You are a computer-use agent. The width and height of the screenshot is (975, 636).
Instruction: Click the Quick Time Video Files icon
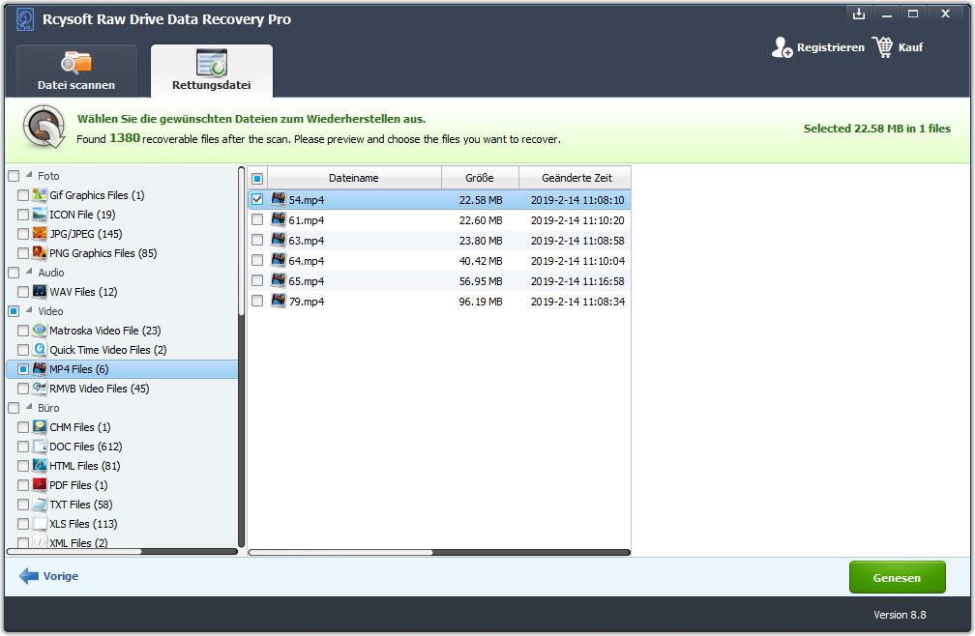(40, 350)
